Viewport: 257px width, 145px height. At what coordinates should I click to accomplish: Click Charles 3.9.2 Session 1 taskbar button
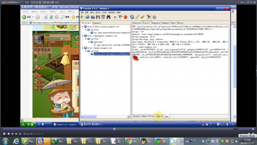(x=65, y=124)
